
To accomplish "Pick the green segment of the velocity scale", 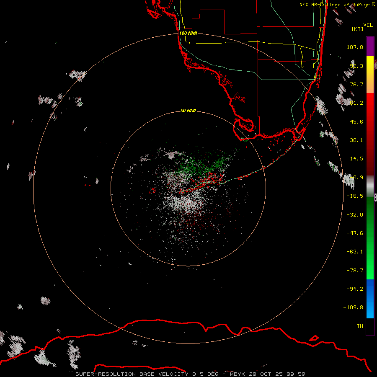I will tap(370, 238).
